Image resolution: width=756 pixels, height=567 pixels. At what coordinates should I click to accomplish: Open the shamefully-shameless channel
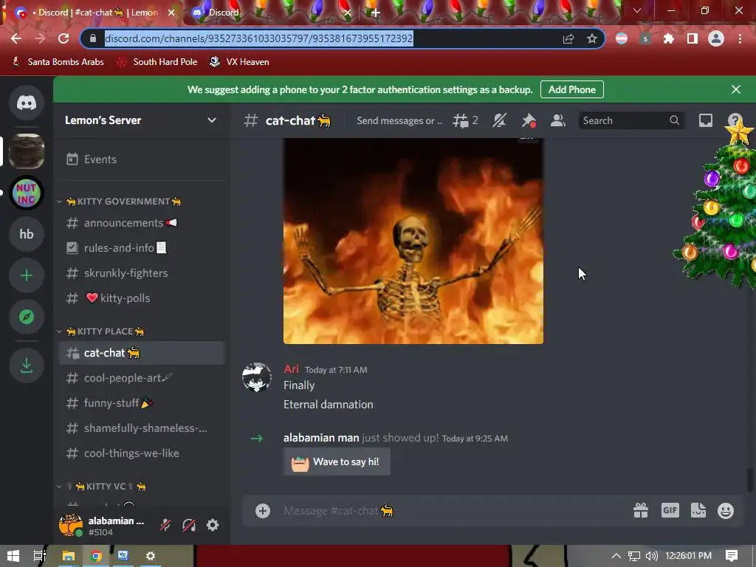point(141,428)
